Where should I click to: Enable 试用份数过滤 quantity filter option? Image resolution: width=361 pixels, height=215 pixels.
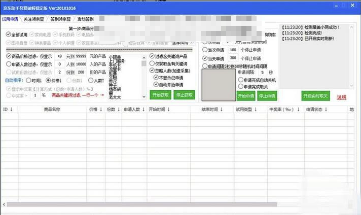[x=29, y=73]
